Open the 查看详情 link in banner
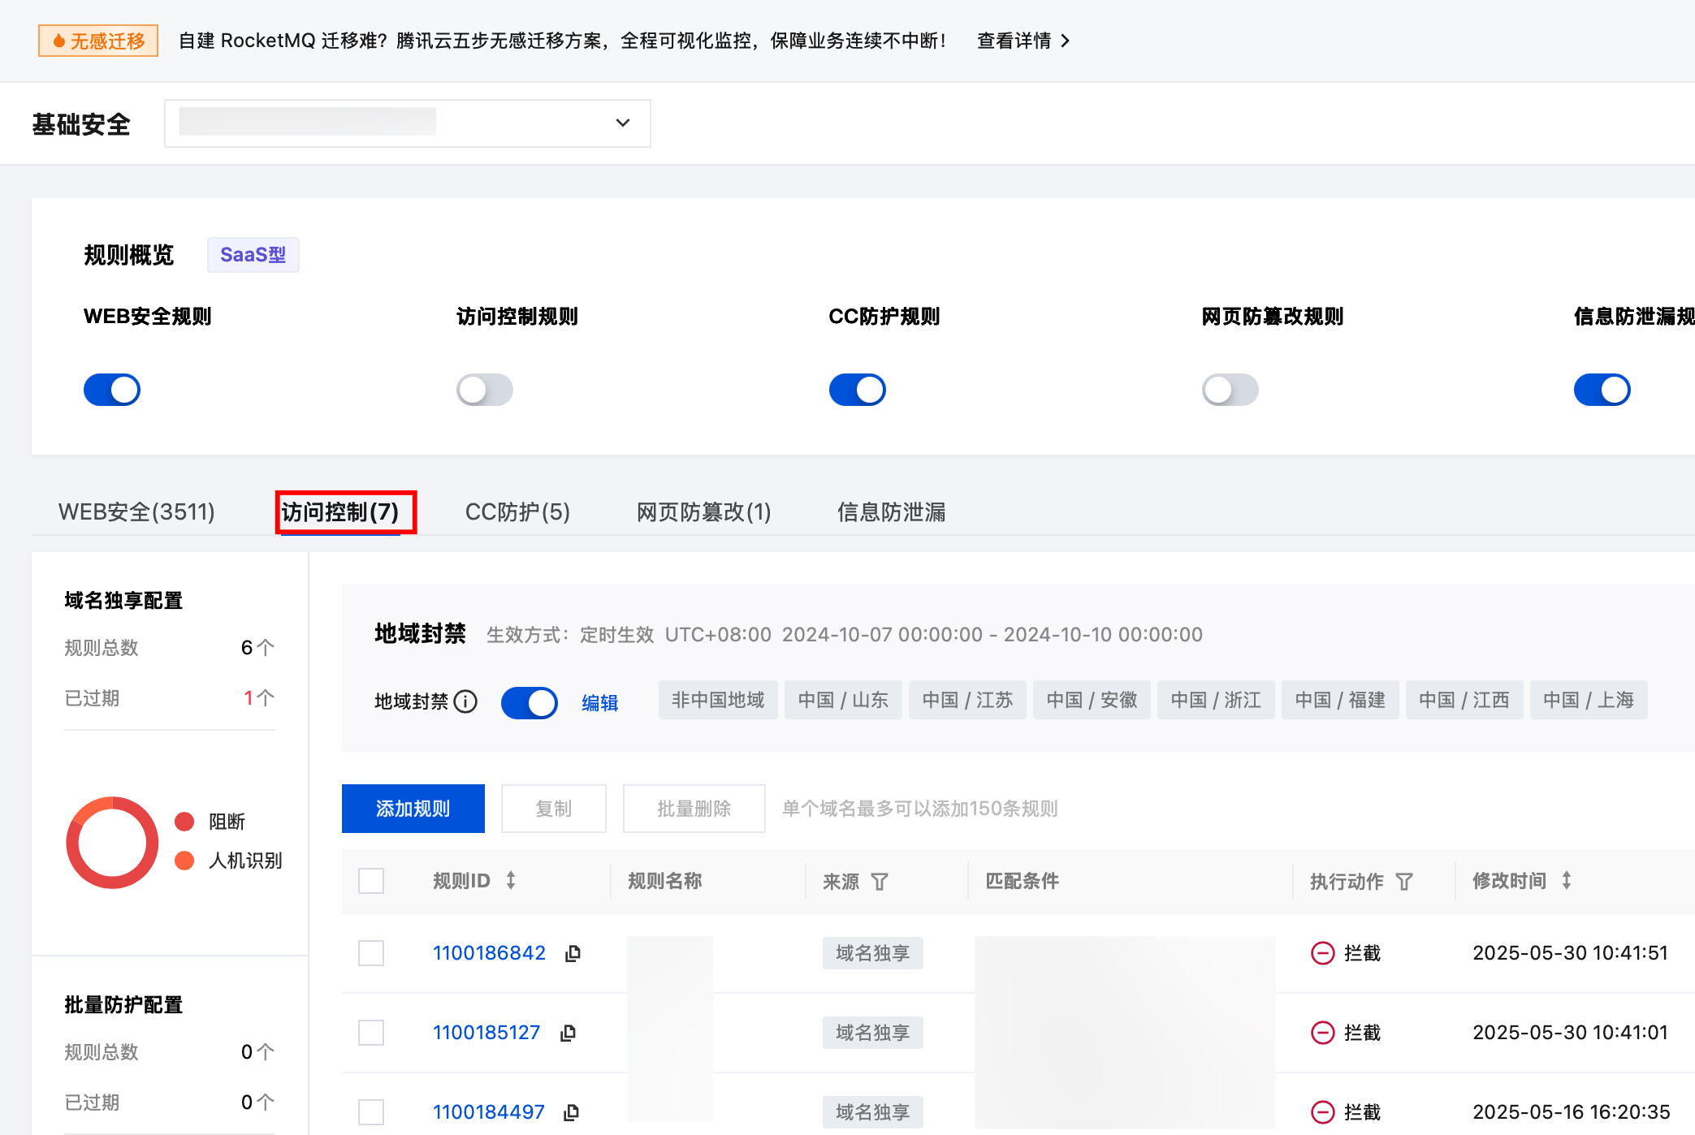 coord(1023,41)
